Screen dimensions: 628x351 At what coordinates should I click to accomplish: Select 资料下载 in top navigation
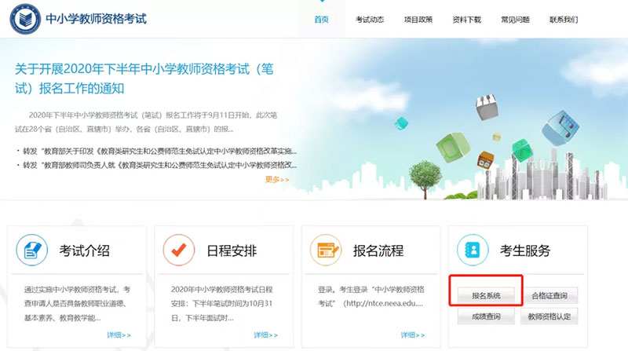pos(467,20)
